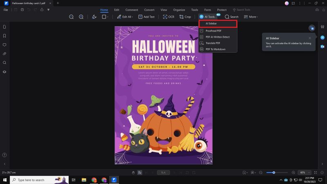The image size is (327, 184).
Task: Open the attachments paperclip panel
Action: [4, 54]
